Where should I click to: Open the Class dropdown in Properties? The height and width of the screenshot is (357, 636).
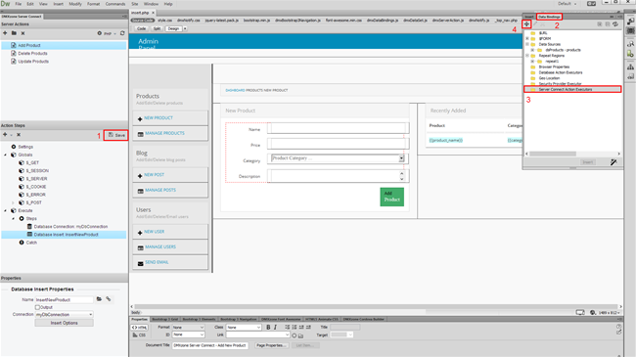[244, 327]
